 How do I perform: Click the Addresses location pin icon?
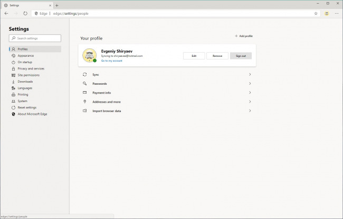(x=84, y=102)
